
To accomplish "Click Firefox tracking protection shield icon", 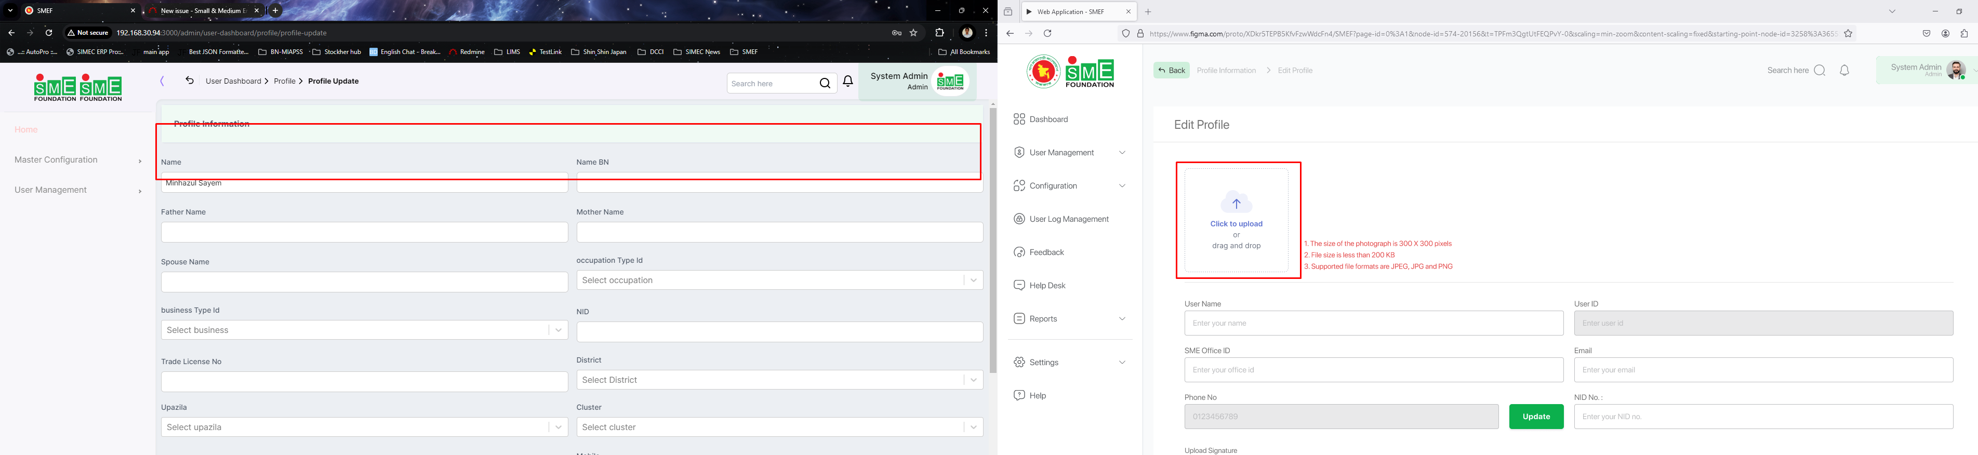I will pyautogui.click(x=1126, y=34).
